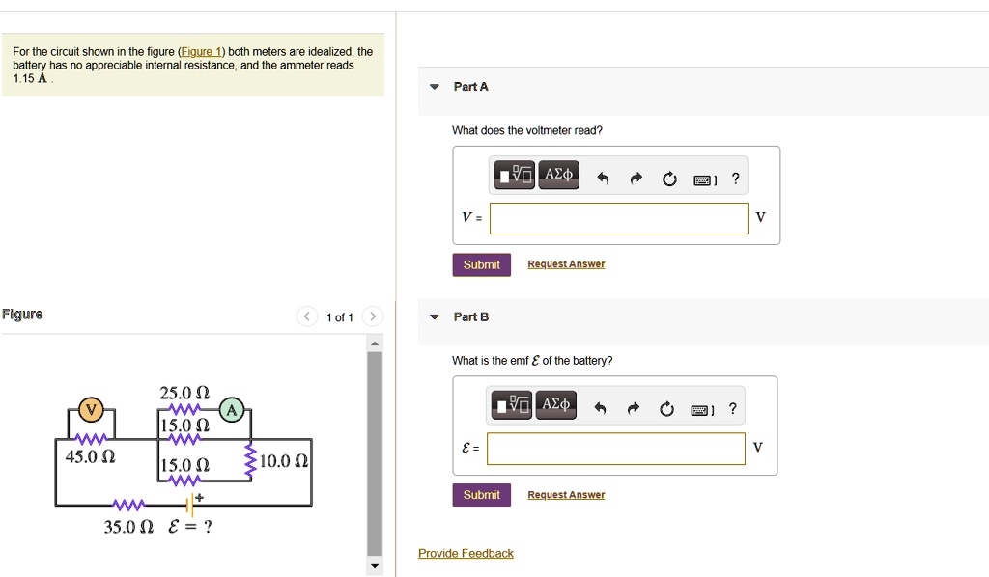Collapse the Part A section
The height and width of the screenshot is (577, 989).
point(434,86)
